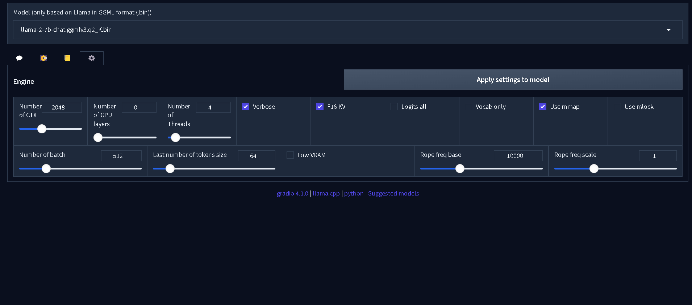Open the gradio 4.1.0 link
Viewport: 692px width, 305px height.
292,193
